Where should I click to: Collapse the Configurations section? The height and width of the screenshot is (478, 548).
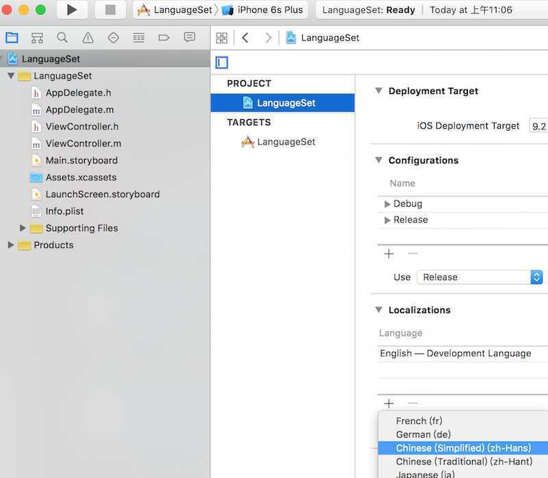click(x=379, y=160)
